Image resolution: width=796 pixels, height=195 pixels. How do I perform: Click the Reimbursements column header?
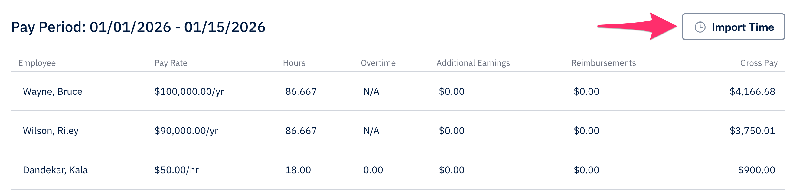[604, 63]
